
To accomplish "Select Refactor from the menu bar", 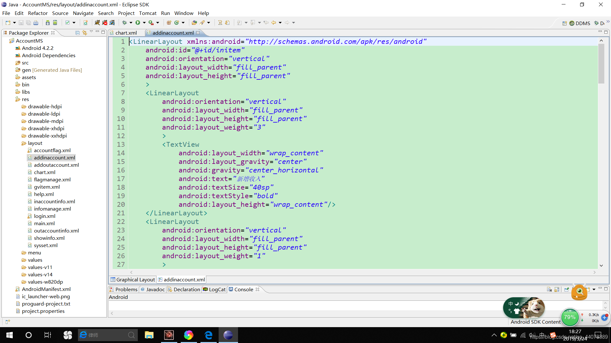I will (37, 13).
